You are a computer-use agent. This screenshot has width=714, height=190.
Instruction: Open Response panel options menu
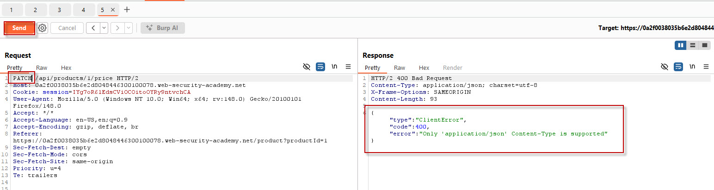coord(706,67)
